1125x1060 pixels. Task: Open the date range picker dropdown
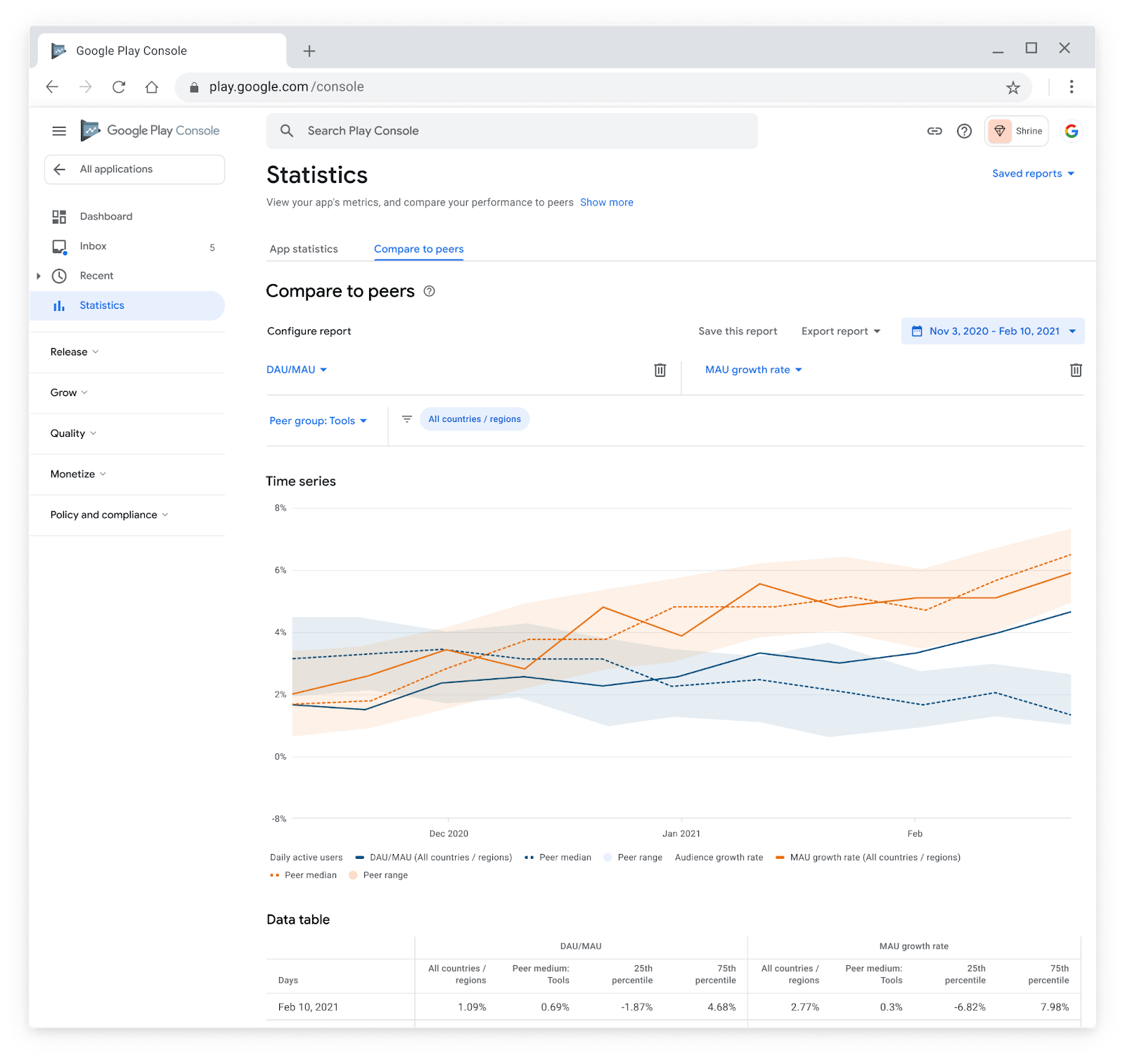tap(993, 331)
